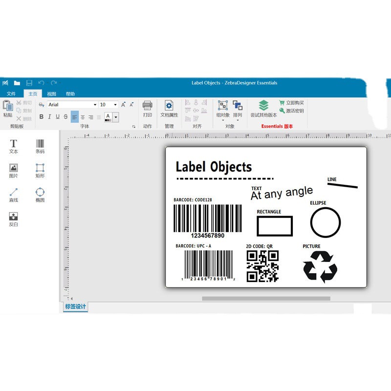The image size is (391, 391).
Task: Select the recycle picture object
Action: click(320, 267)
